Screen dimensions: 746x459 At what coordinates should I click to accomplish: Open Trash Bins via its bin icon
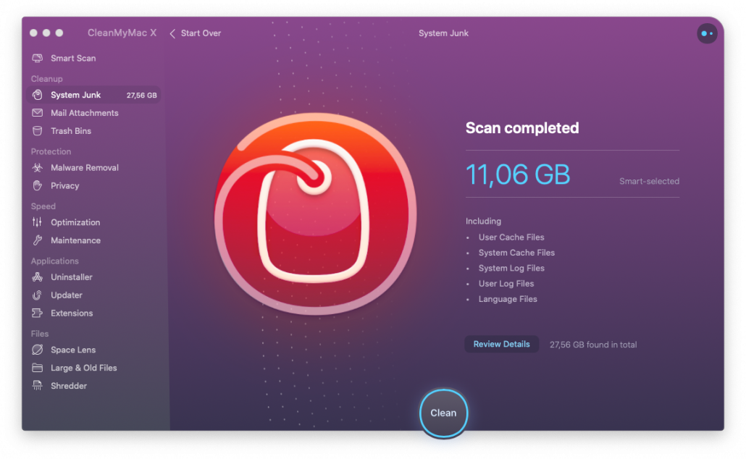(x=37, y=131)
